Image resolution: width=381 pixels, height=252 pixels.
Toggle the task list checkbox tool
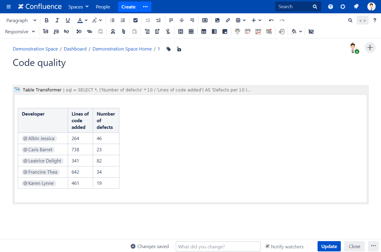point(135,20)
